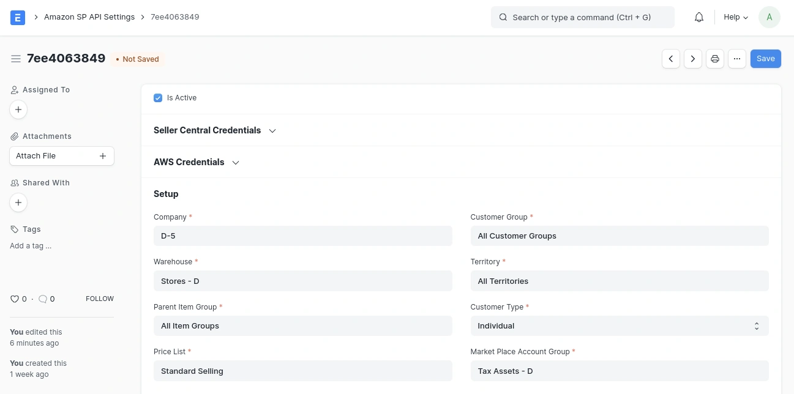This screenshot has height=394, width=794.
Task: Attach a file using the plus icon
Action: coord(103,155)
